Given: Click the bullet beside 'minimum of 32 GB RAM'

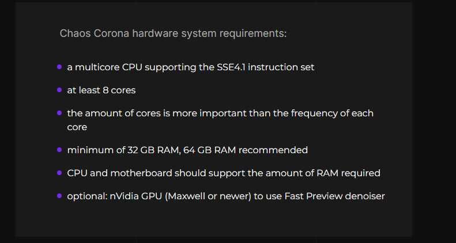Looking at the screenshot, I should (x=59, y=150).
